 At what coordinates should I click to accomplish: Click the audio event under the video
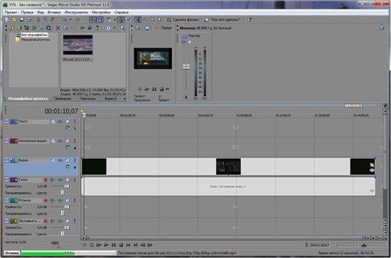pos(228,186)
